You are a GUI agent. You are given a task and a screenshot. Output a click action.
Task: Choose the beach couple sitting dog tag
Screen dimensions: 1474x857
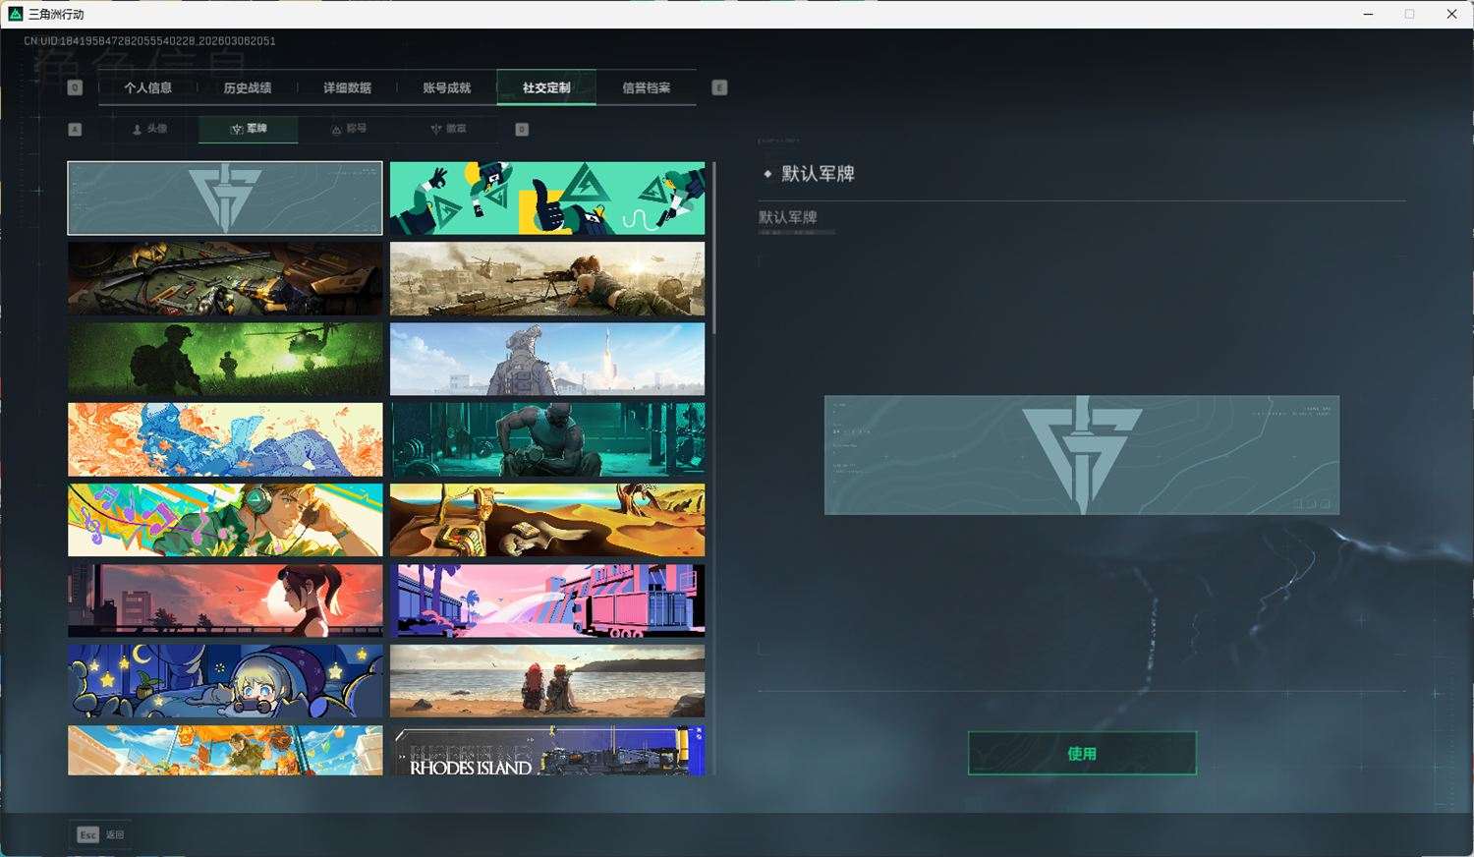coord(547,681)
